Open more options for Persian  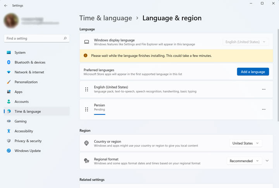click(x=264, y=109)
